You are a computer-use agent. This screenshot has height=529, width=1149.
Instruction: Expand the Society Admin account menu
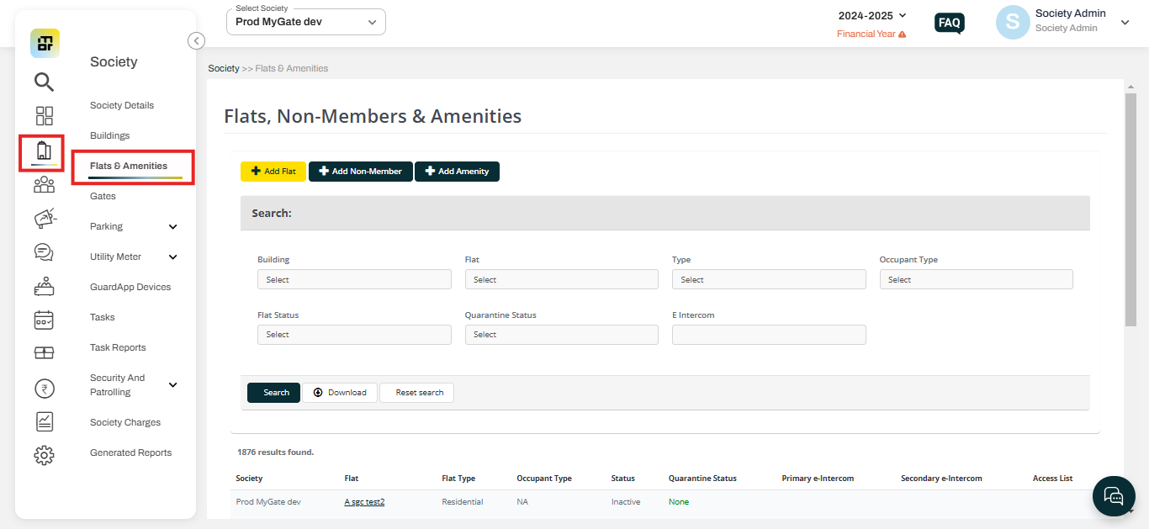1125,23
